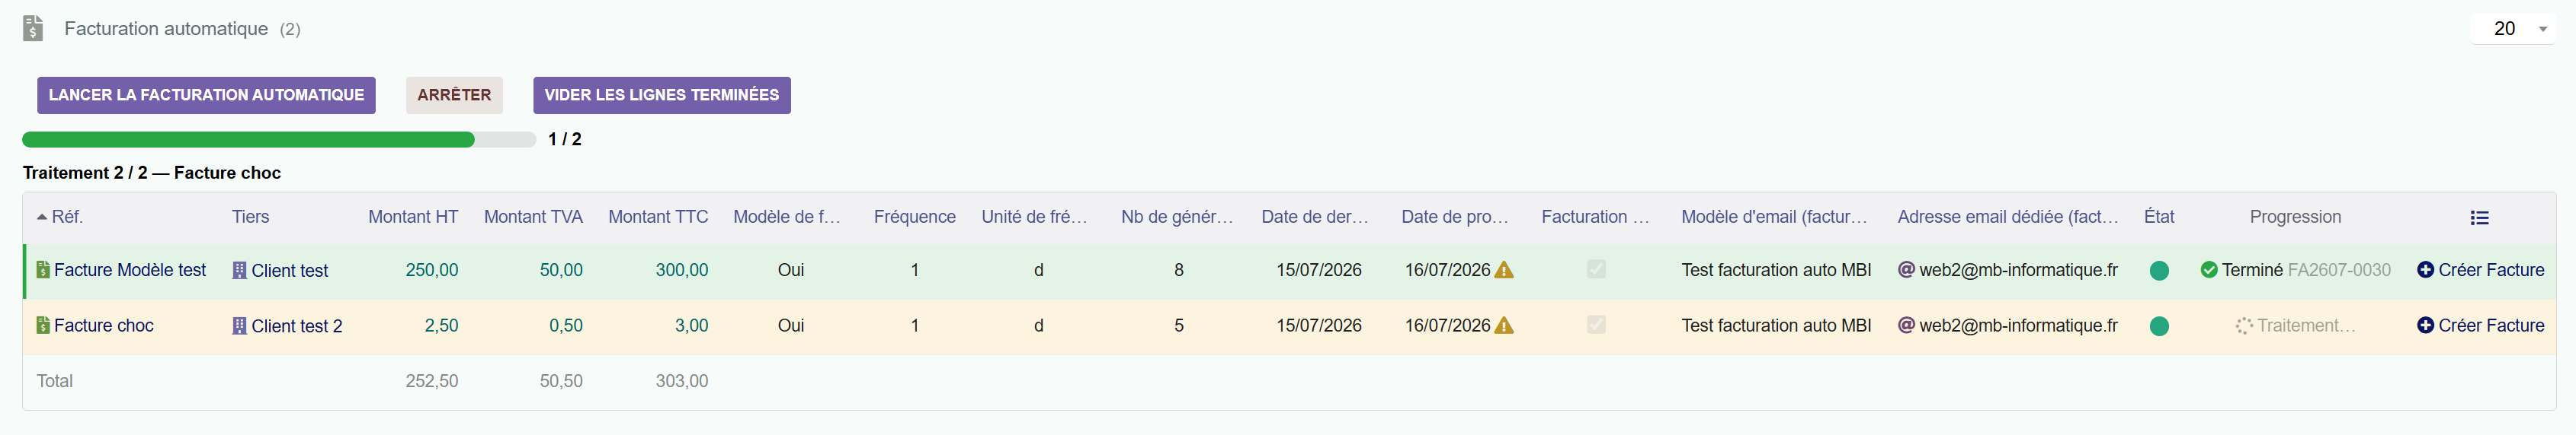The height and width of the screenshot is (435, 2576).
Task: Click the plus icon of first Créer Facture
Action: (2425, 269)
